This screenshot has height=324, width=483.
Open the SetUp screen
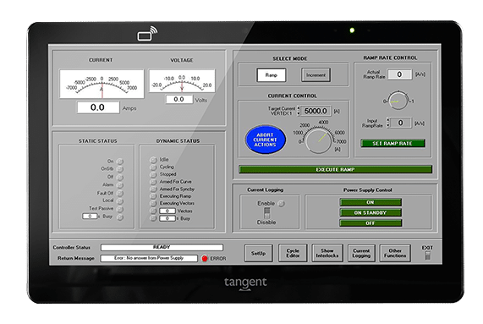point(259,253)
